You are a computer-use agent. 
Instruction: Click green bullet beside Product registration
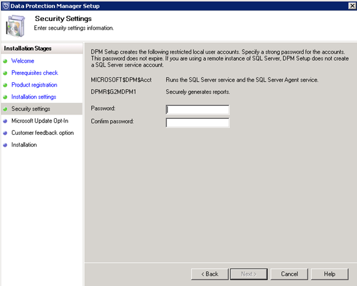[x=5, y=85]
